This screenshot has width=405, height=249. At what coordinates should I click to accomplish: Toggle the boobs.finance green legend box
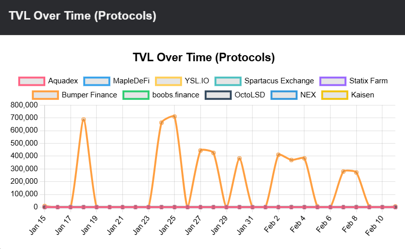tap(136, 94)
